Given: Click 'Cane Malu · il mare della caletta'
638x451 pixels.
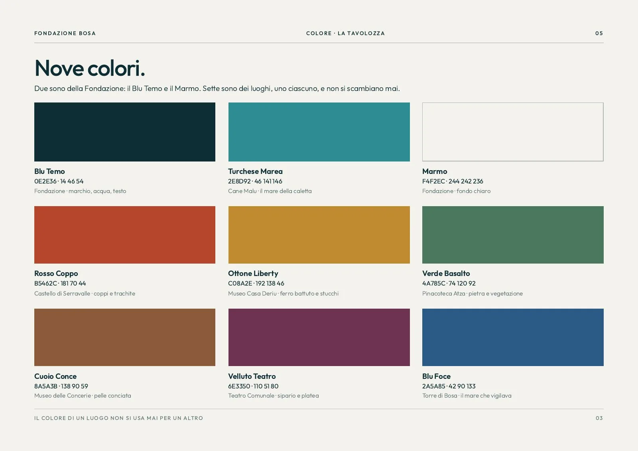Looking at the screenshot, I should 270,191.
